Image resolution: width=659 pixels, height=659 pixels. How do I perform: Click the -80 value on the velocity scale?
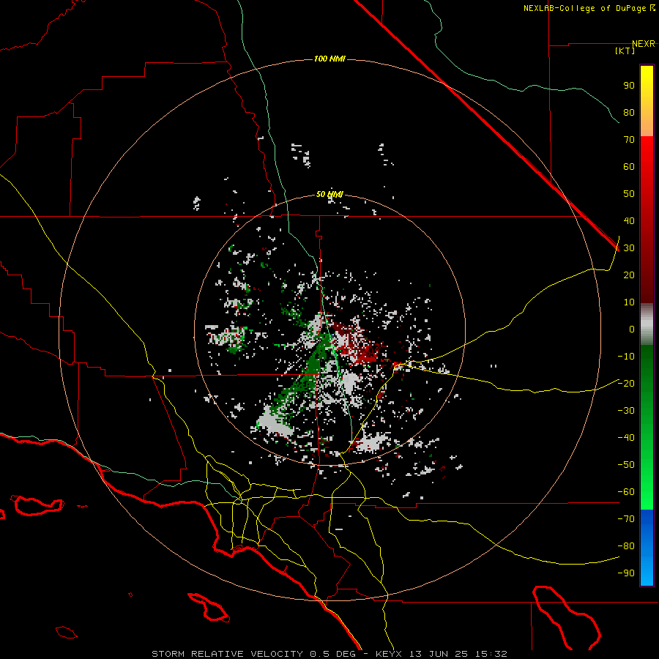click(626, 546)
